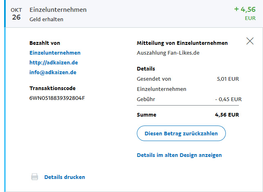Click the Bezahlt von heading
The height and width of the screenshot is (192, 263).
point(45,43)
